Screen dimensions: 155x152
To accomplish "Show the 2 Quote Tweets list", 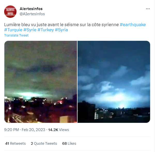I will pyautogui.click(x=44, y=143).
